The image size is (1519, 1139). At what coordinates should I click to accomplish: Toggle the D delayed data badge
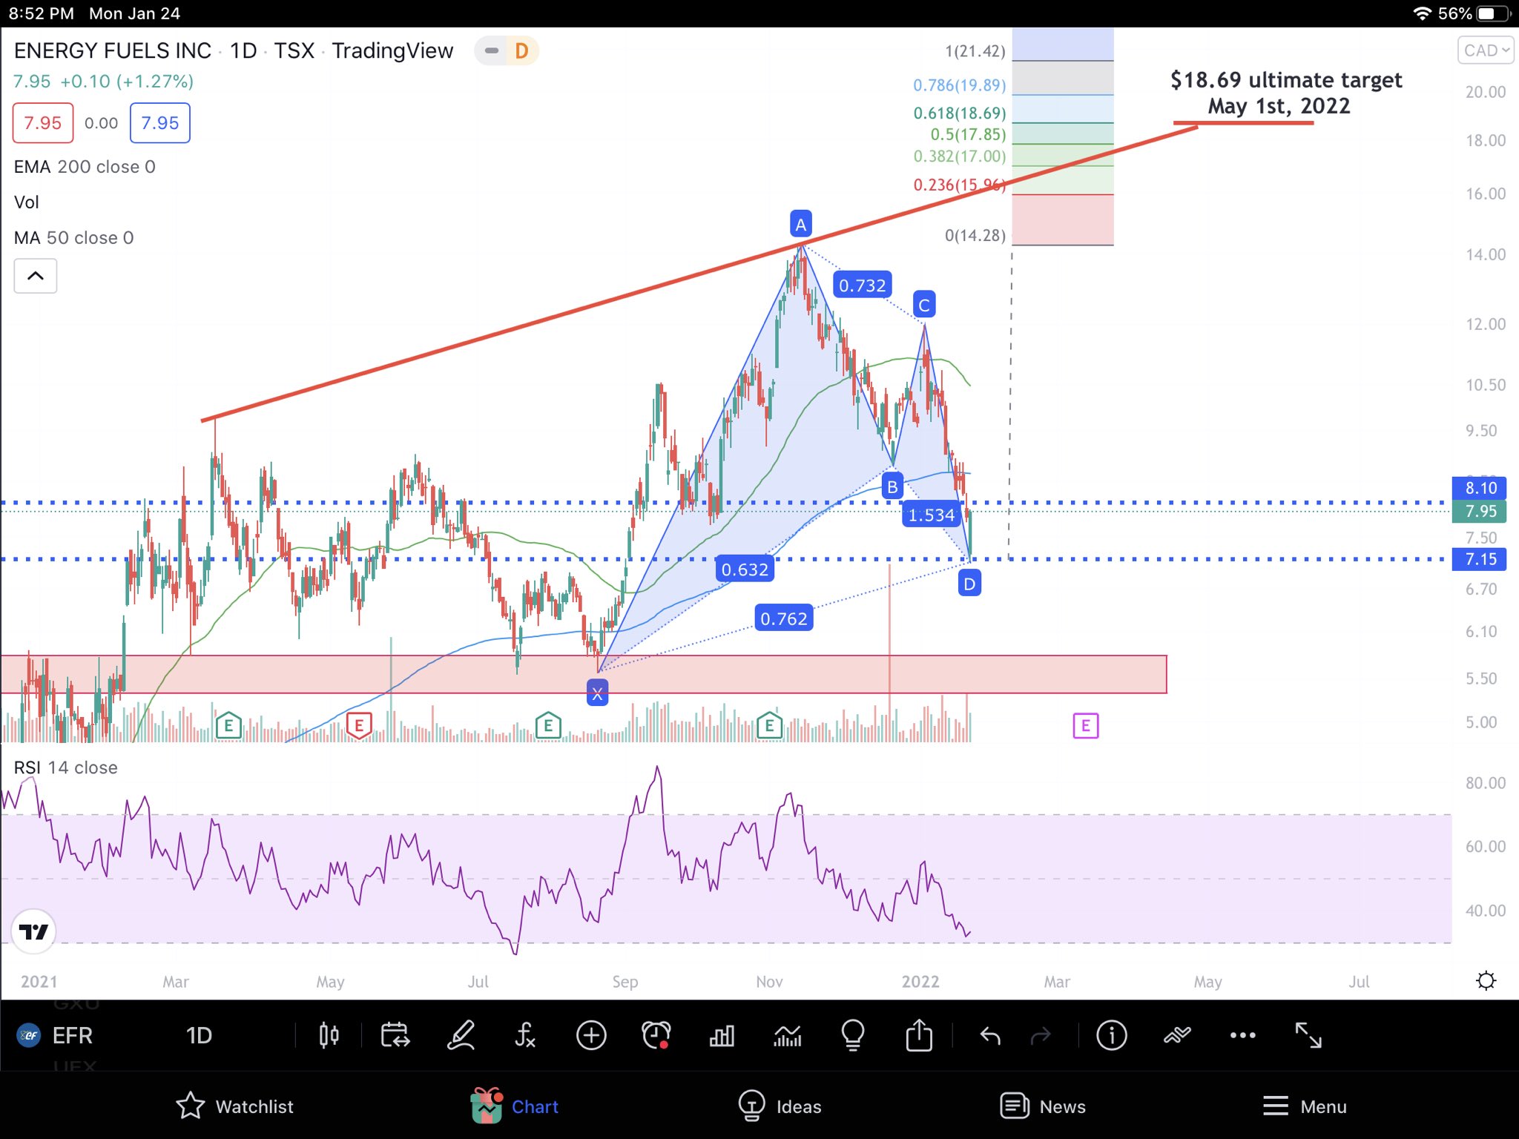[521, 50]
